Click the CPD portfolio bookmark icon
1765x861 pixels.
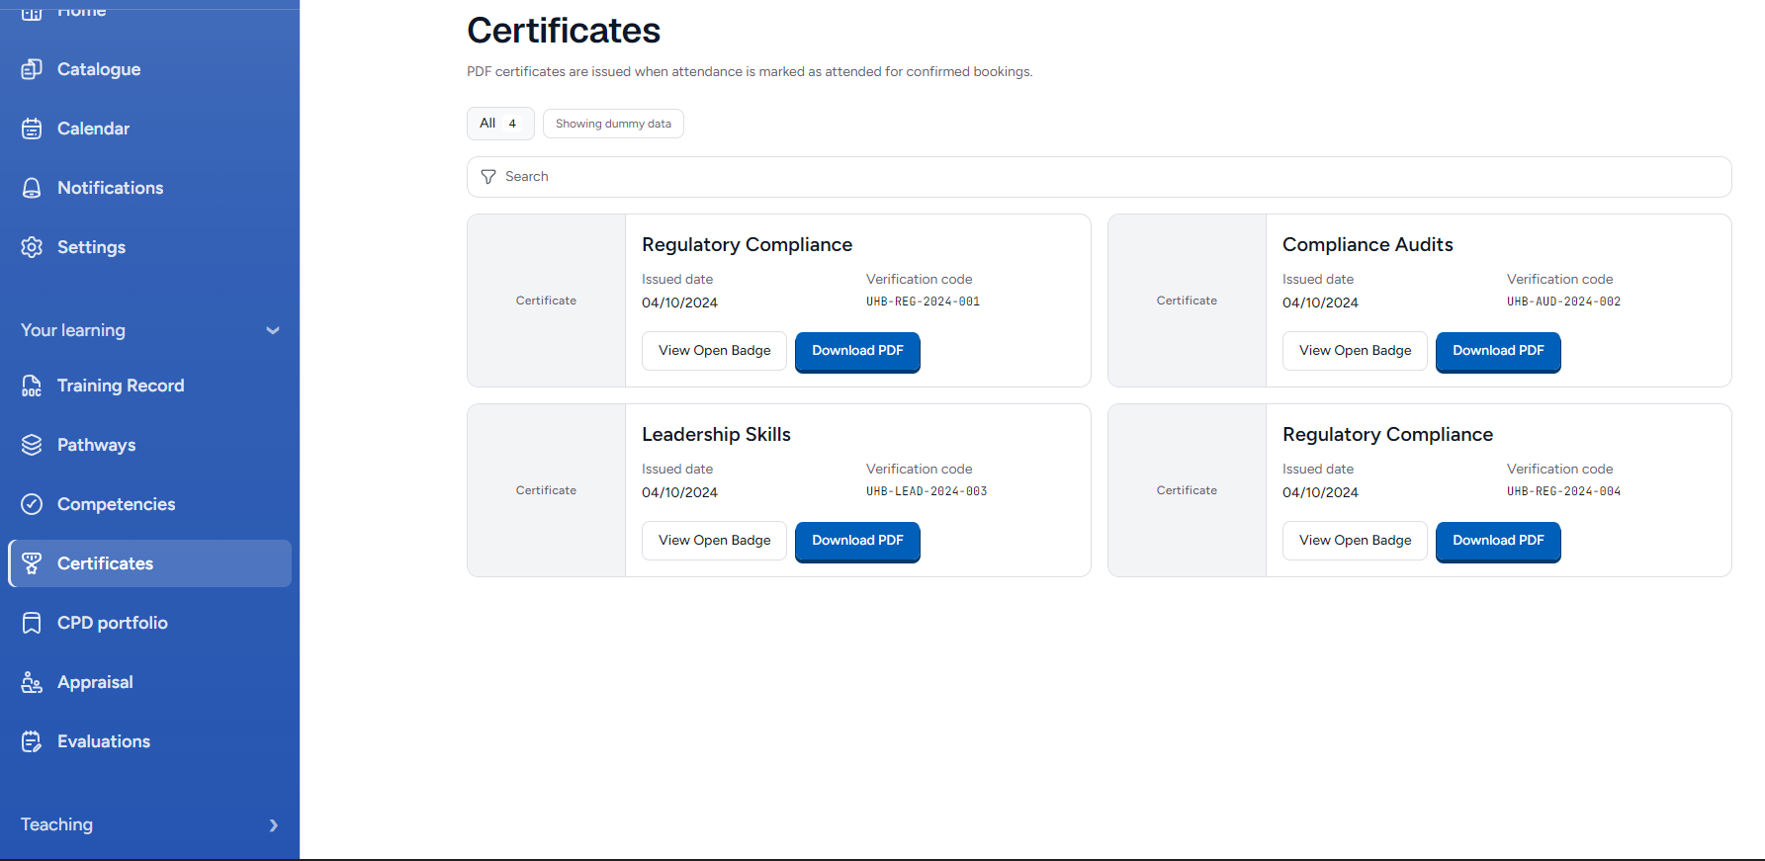click(32, 623)
